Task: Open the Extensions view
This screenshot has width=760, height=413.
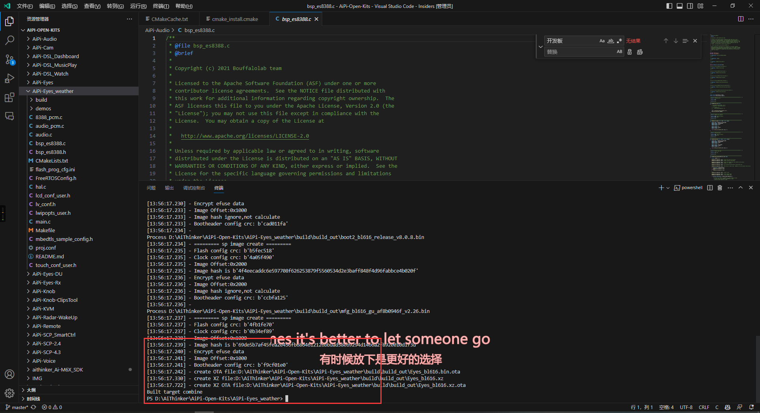Action: tap(9, 97)
